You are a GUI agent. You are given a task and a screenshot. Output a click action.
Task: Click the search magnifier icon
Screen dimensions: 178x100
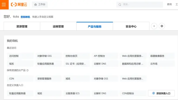[120, 5]
